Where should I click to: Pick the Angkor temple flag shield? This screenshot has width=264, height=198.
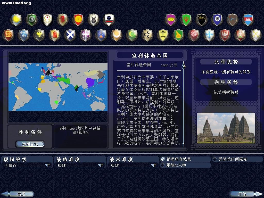tap(248, 20)
